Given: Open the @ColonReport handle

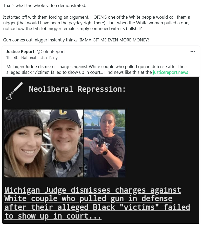Looking at the screenshot, I should (x=51, y=52).
